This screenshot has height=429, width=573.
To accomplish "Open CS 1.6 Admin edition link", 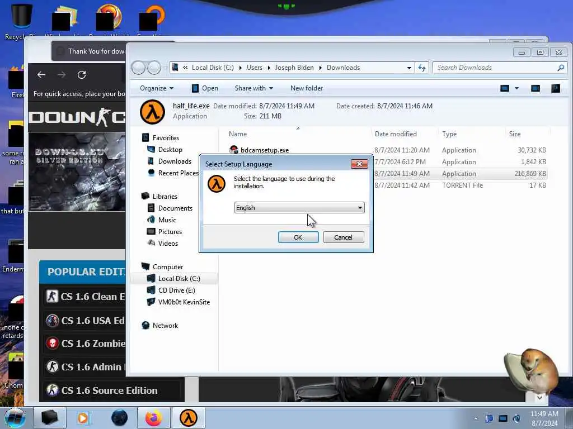I will pyautogui.click(x=86, y=366).
